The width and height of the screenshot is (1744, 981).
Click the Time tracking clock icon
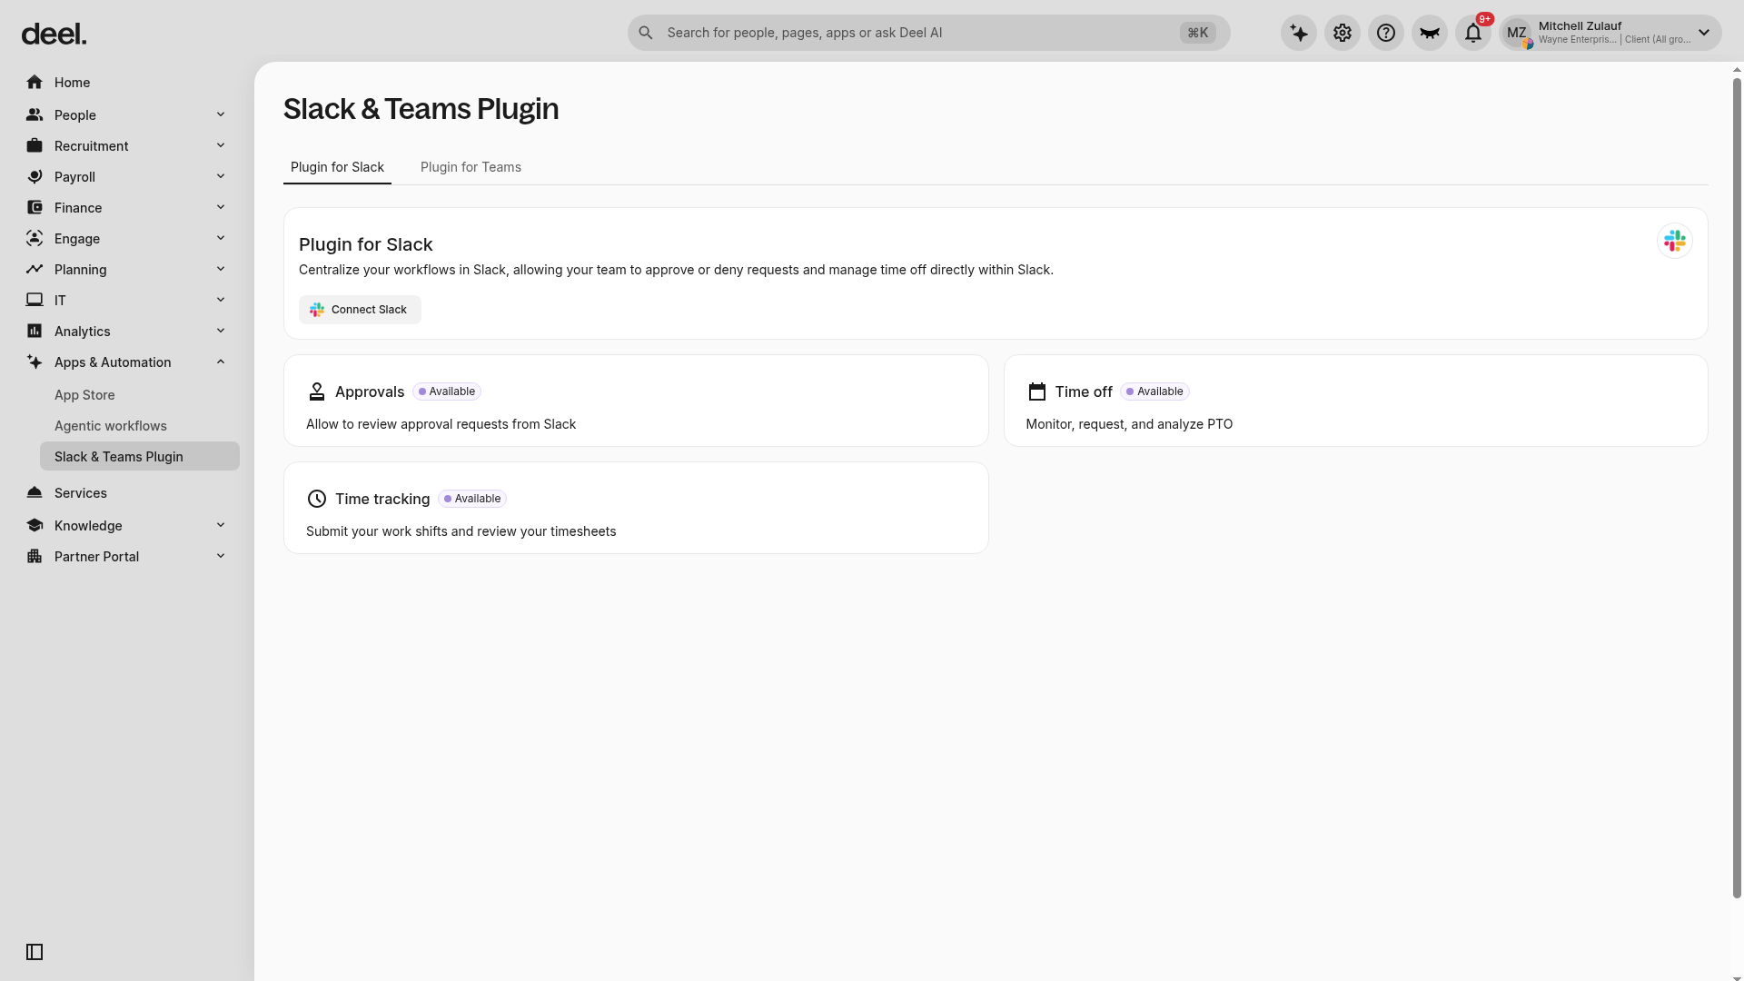[x=317, y=499]
